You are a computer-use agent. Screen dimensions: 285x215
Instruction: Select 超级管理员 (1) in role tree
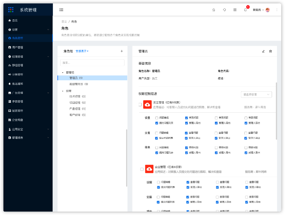(x=79, y=84)
